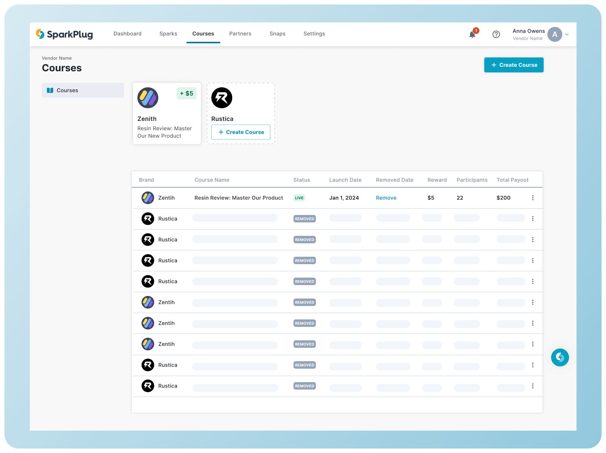Image resolution: width=606 pixels, height=453 pixels.
Task: Click the 'Anna Owens' user name
Action: (x=529, y=31)
